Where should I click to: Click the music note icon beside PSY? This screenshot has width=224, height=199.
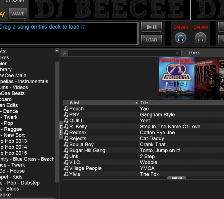66,115
